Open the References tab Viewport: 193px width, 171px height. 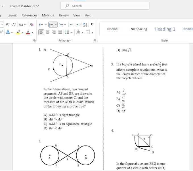tap(30, 15)
